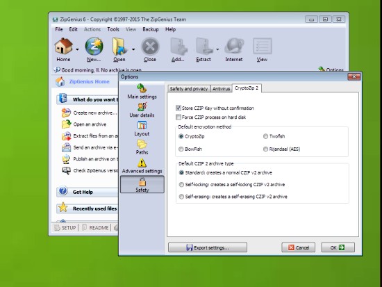Select Safety in Options sidebar
The height and width of the screenshot is (287, 382).
tap(142, 185)
